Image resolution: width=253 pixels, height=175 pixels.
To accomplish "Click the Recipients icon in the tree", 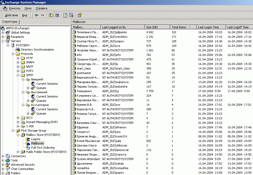I will pos(8,37).
